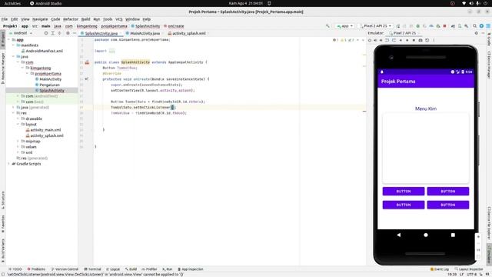Toggle the Logcat tool window button
The width and height of the screenshot is (492, 277).
point(113,269)
